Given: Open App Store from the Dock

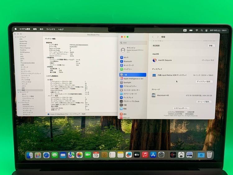Looking at the screenshot, I should (x=153, y=155).
